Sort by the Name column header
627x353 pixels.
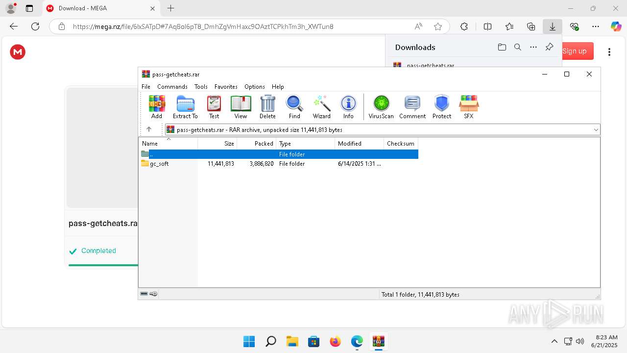tap(169, 144)
